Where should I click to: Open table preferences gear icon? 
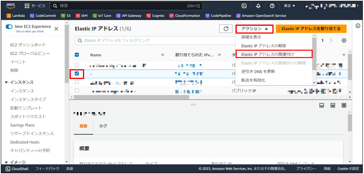point(344,40)
